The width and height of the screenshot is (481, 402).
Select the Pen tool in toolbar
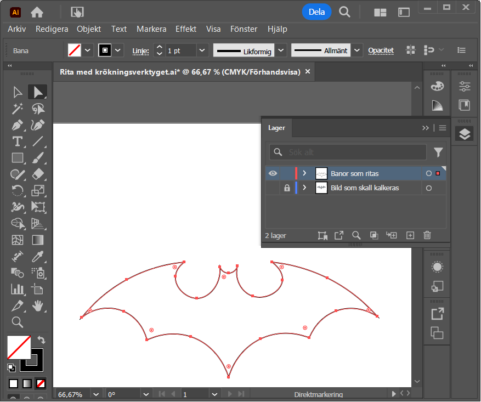pos(18,125)
